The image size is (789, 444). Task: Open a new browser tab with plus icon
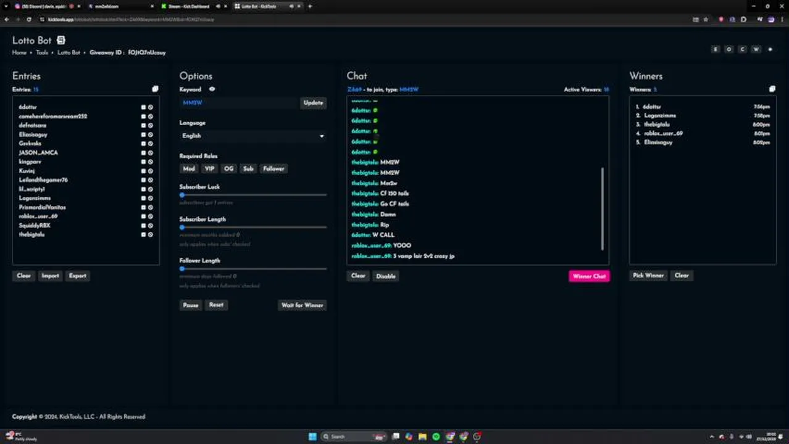pos(310,6)
